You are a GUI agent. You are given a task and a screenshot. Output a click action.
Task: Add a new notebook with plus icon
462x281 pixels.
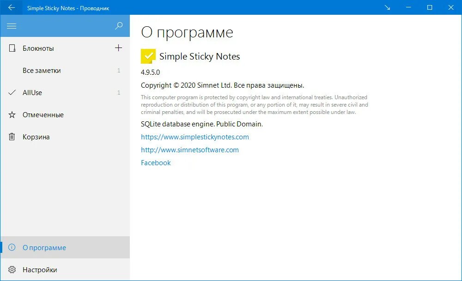coord(118,48)
